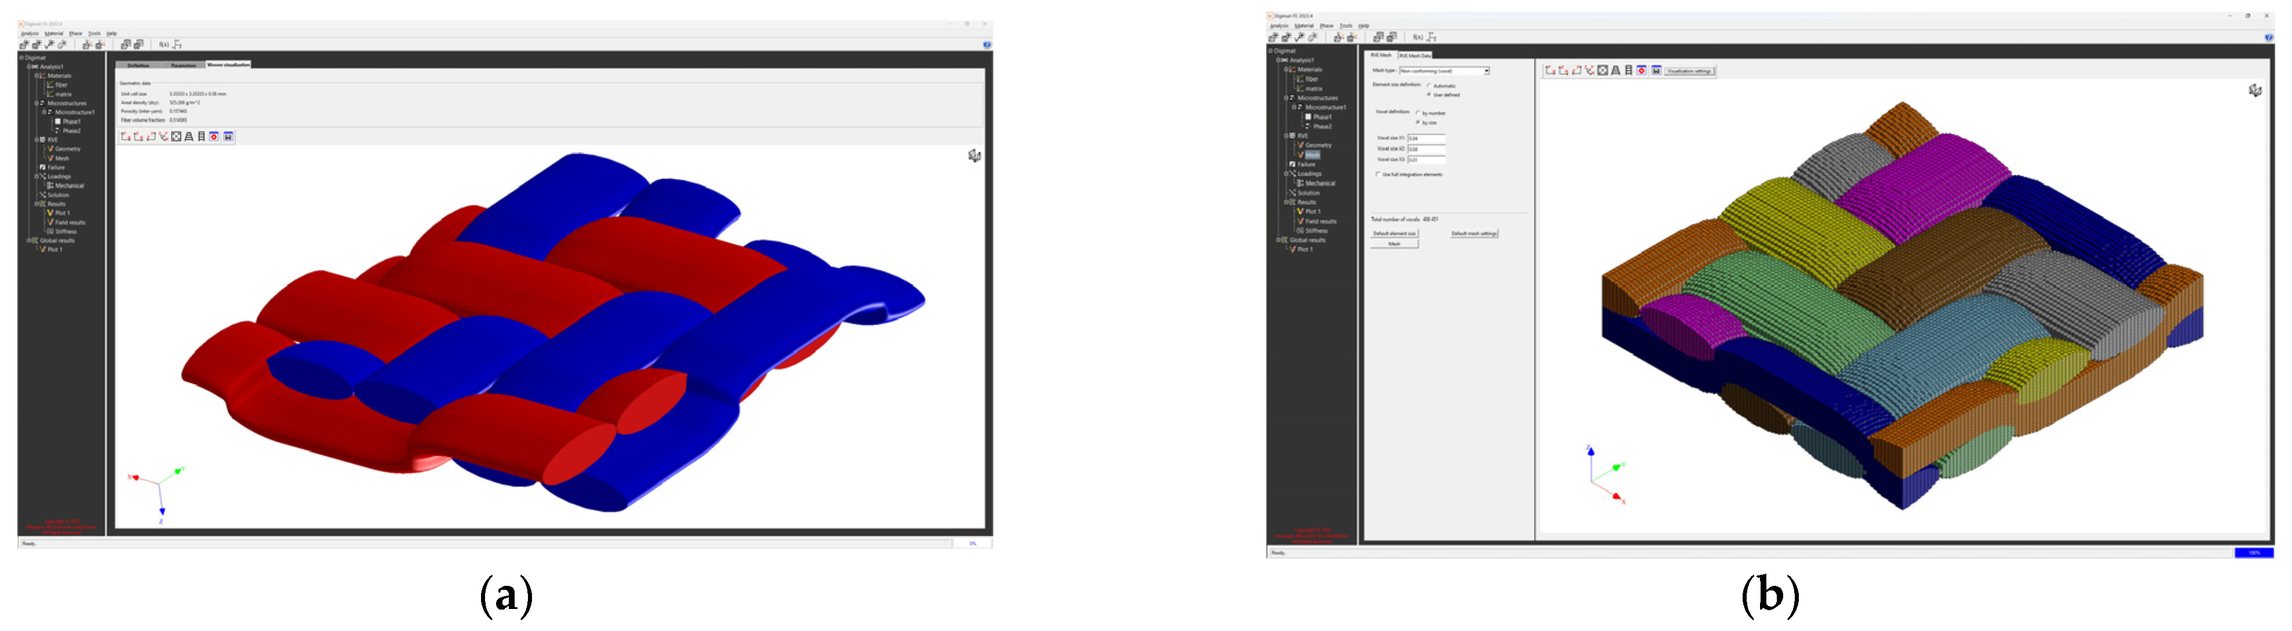Collapse the Results node in right window tree
Screen dimensions: 2292x631
pyautogui.click(x=1287, y=202)
